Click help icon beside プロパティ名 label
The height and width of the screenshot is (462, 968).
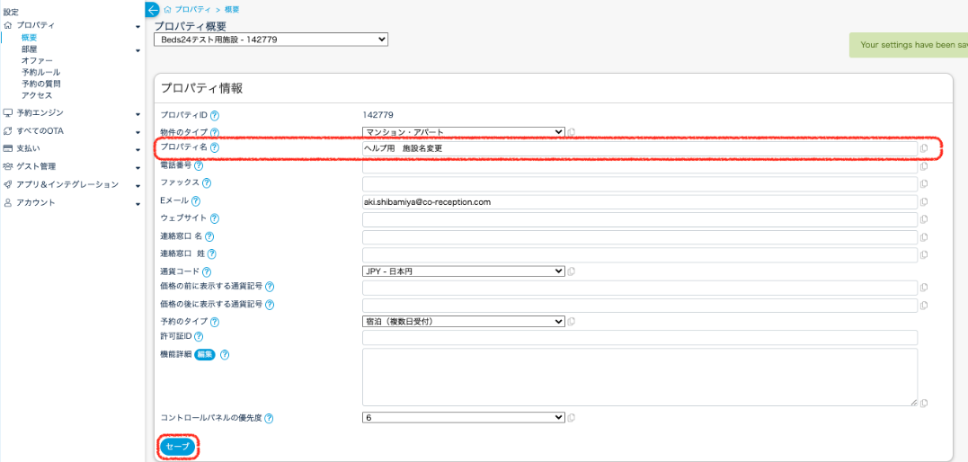tap(215, 147)
